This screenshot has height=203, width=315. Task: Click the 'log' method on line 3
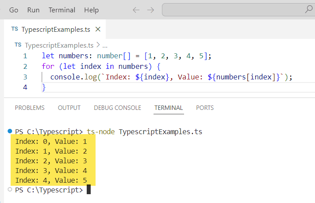click(90, 77)
